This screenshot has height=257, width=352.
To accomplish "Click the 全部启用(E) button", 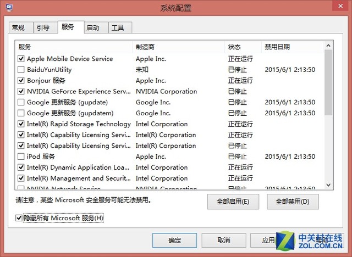I will (233, 202).
